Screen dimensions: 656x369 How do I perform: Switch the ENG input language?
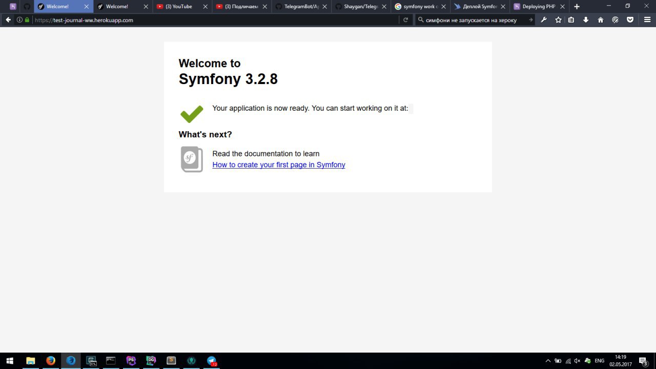pos(599,361)
